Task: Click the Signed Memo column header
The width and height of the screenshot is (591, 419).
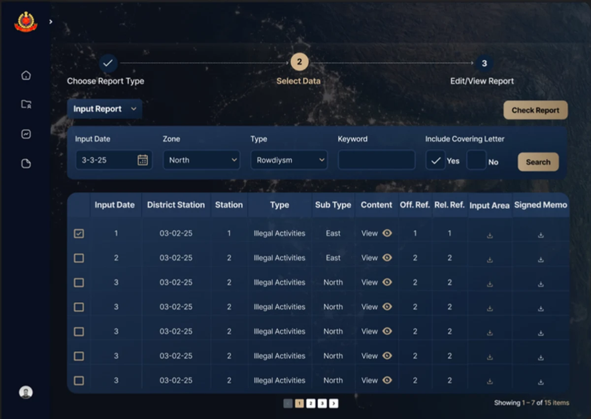Action: 541,205
